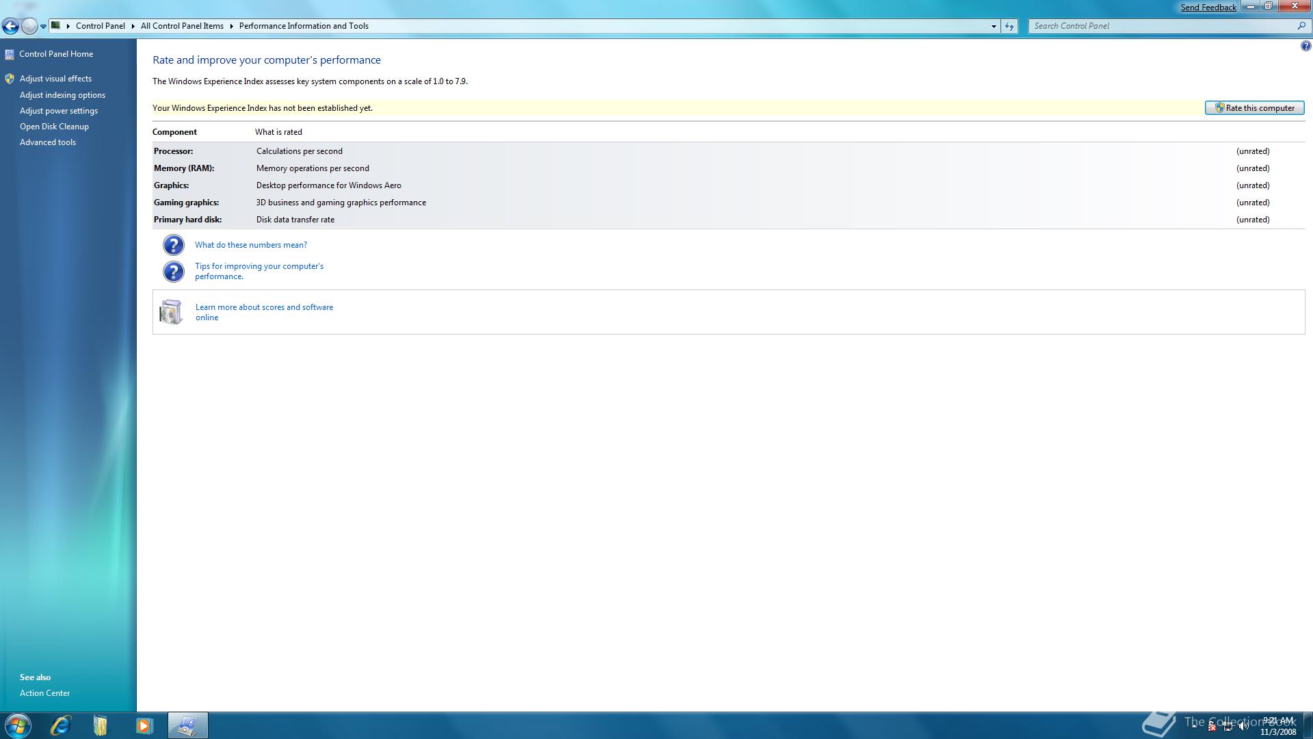The image size is (1313, 739).
Task: Select the Memory (RAM) row label
Action: pos(184,168)
